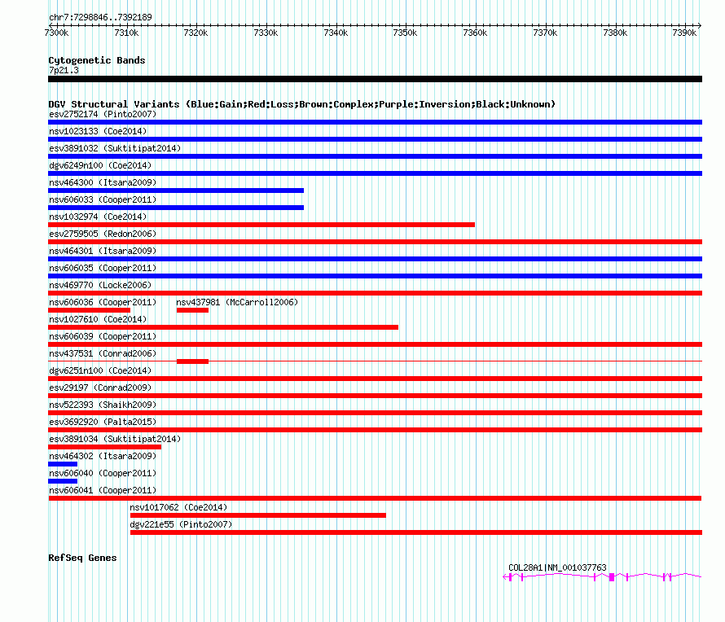Click the red bar under nsv1027610 (Coe2014)
The height and width of the screenshot is (622, 725).
[x=223, y=327]
